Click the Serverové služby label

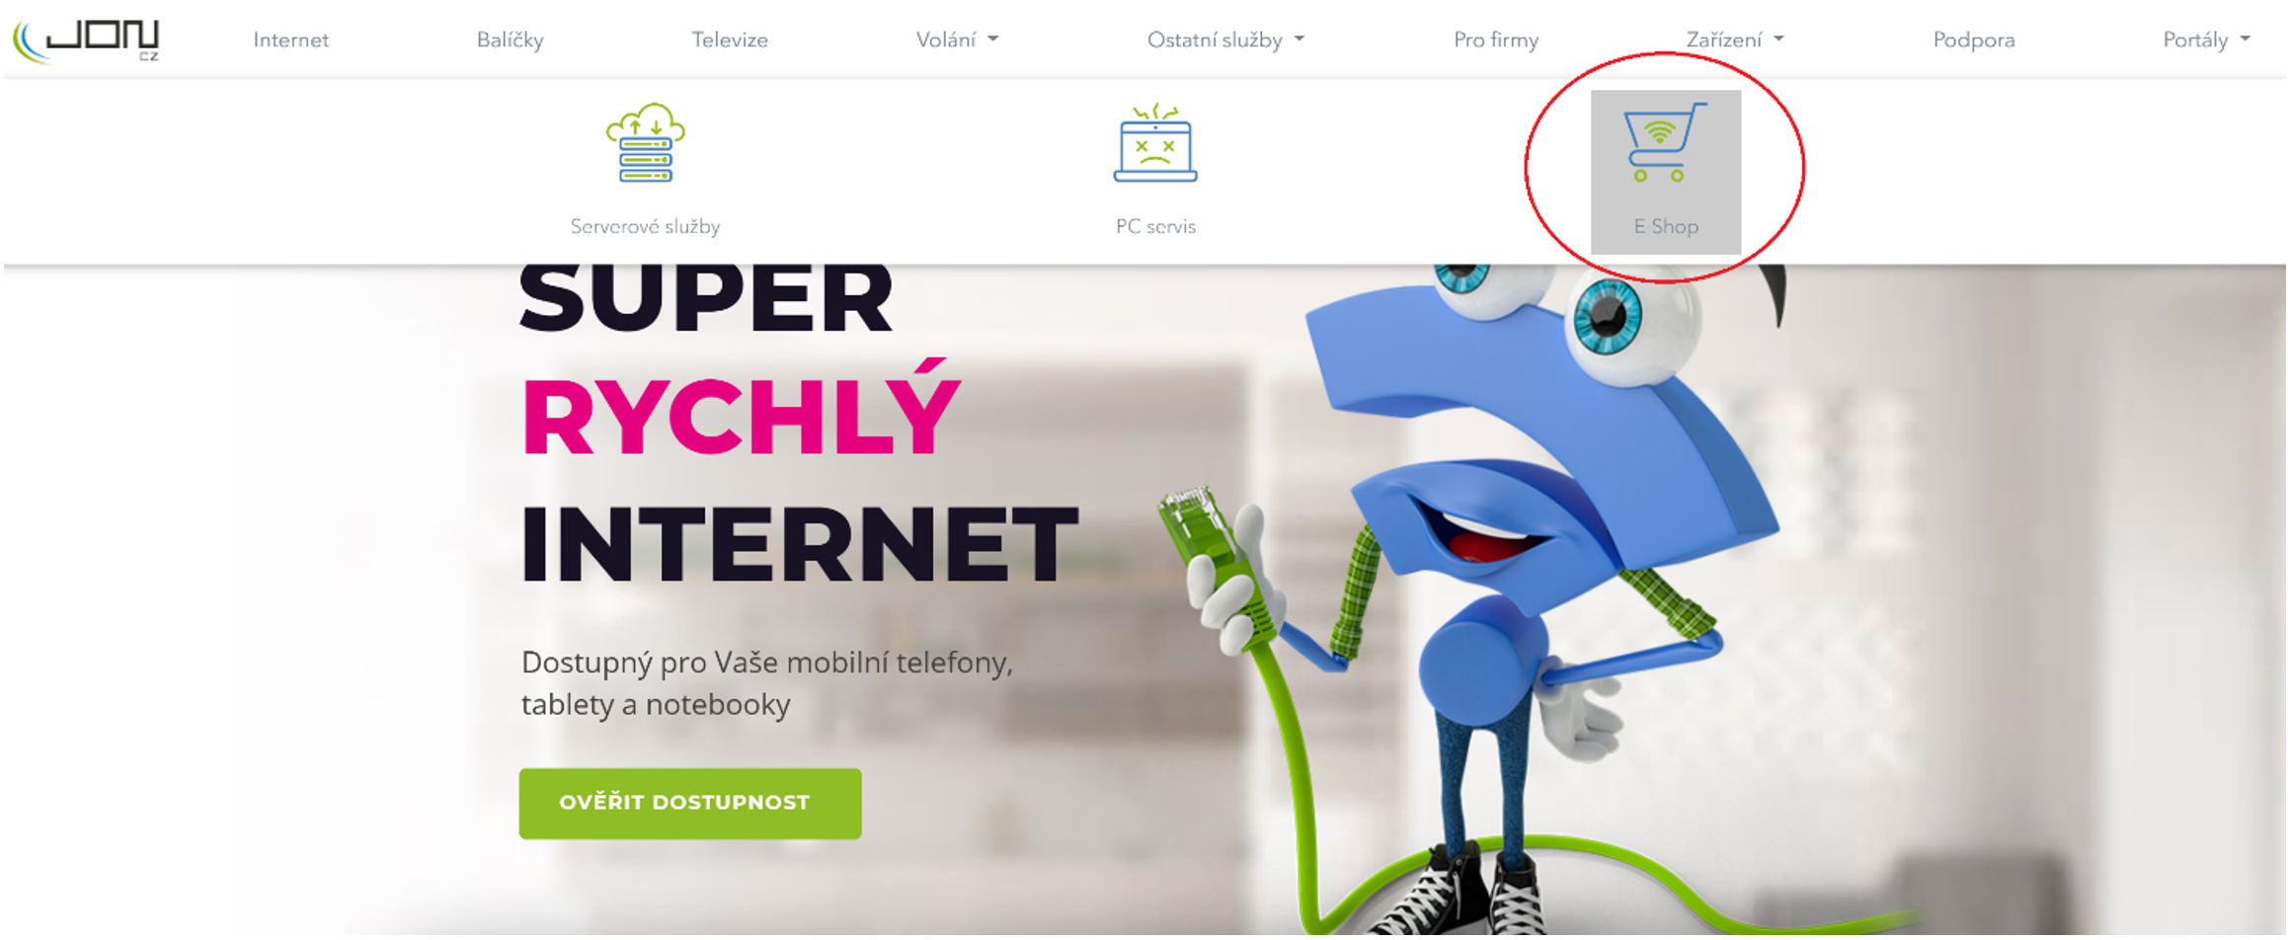pos(646,227)
